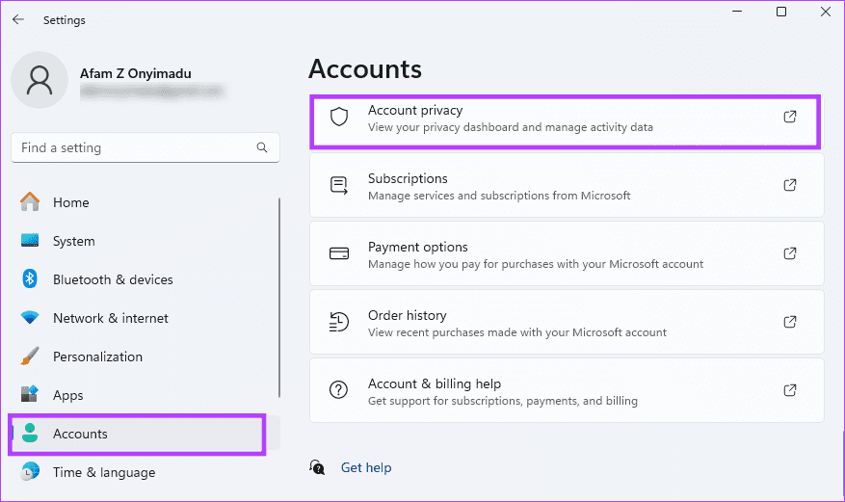This screenshot has width=845, height=502.
Task: Click the Order history clock icon
Action: (x=339, y=322)
